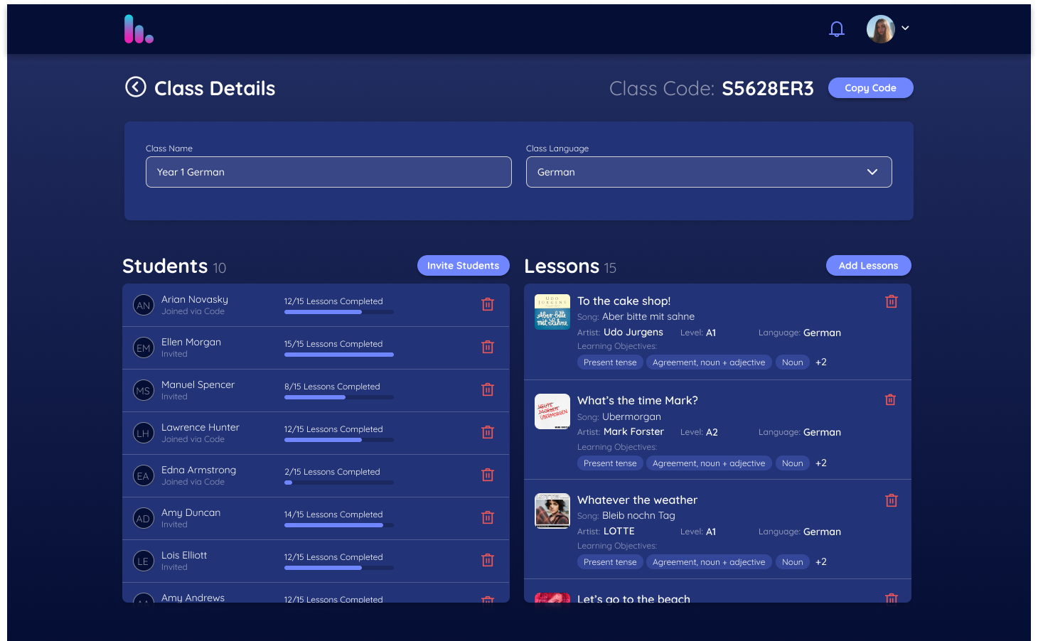Open Bleib nochn Tag album thumbnail
The width and height of the screenshot is (1038, 641).
click(x=552, y=511)
